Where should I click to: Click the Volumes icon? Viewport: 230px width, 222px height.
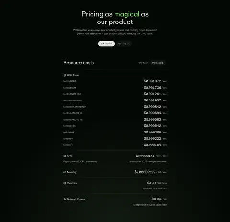pos(65,183)
